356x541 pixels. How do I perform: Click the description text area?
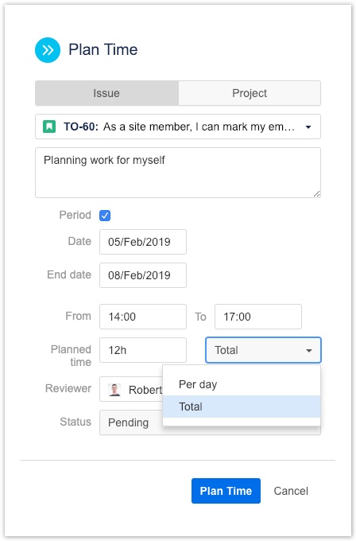tap(178, 173)
